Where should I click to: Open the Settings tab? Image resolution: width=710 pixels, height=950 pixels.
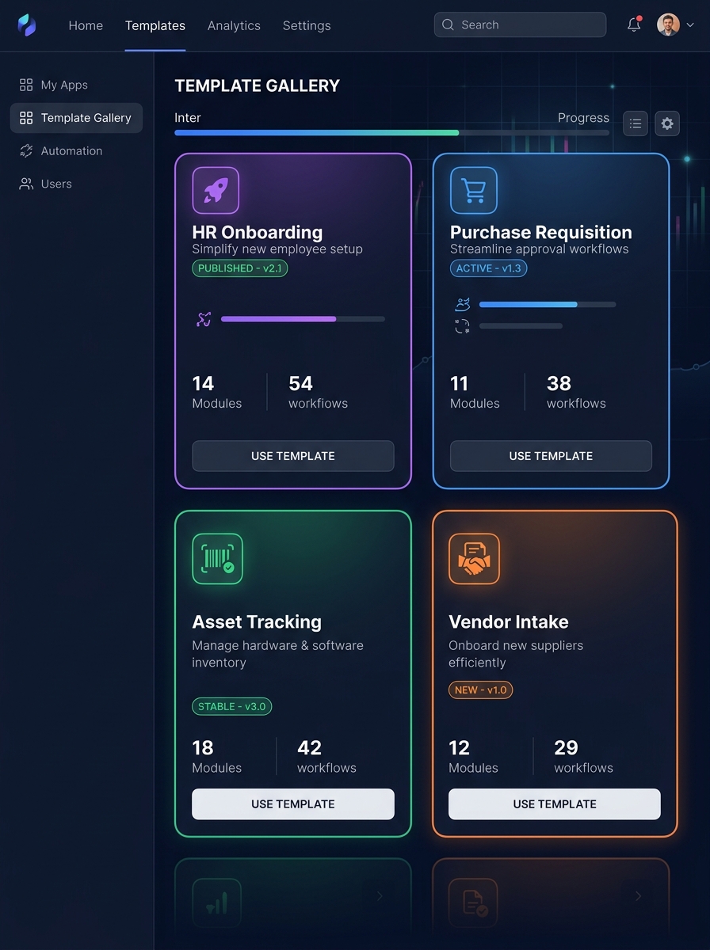pos(307,25)
